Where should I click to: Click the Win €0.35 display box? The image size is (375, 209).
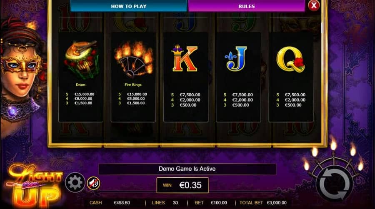click(x=182, y=185)
